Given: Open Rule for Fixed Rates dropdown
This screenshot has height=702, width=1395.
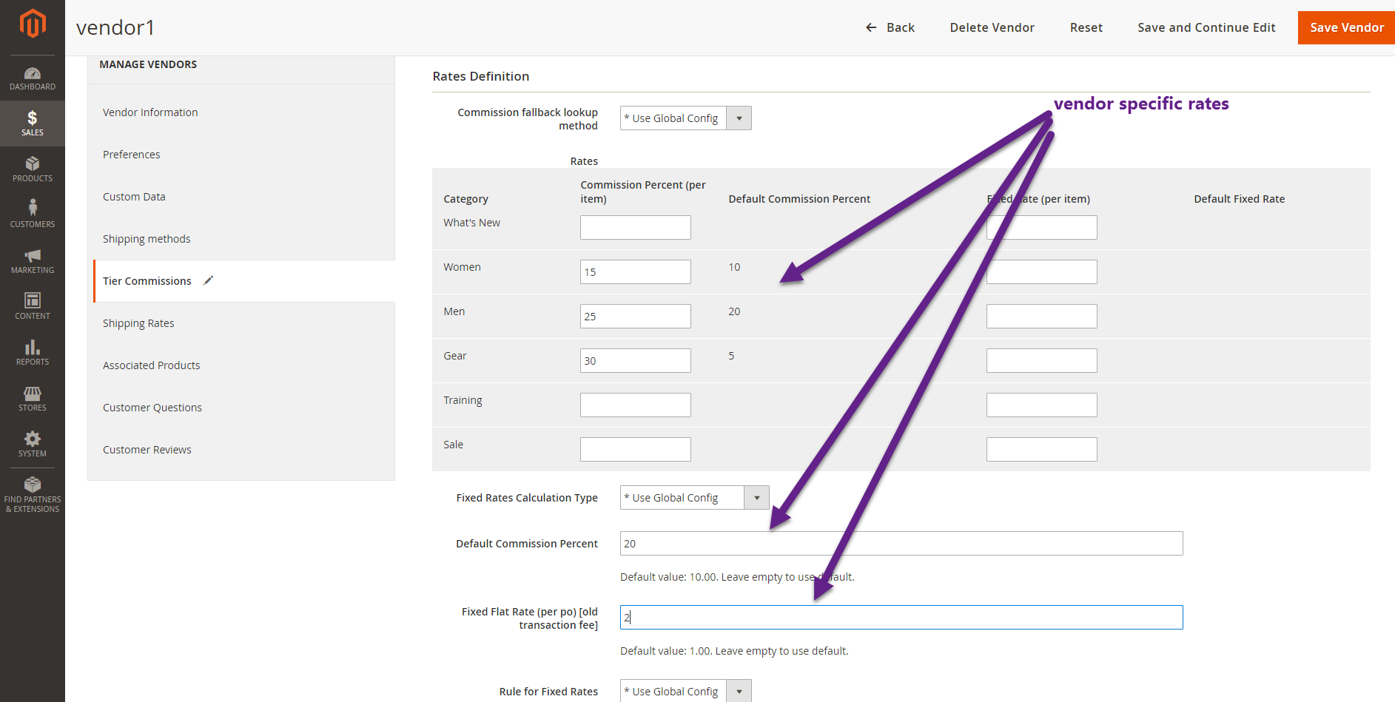Looking at the screenshot, I should point(685,691).
